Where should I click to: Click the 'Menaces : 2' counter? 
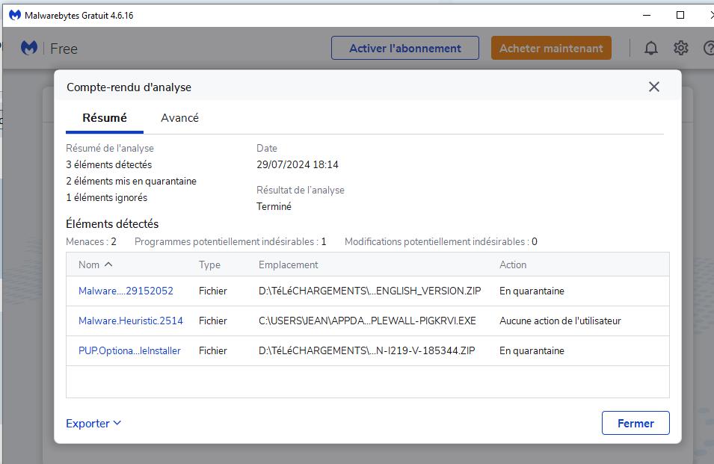coord(91,241)
